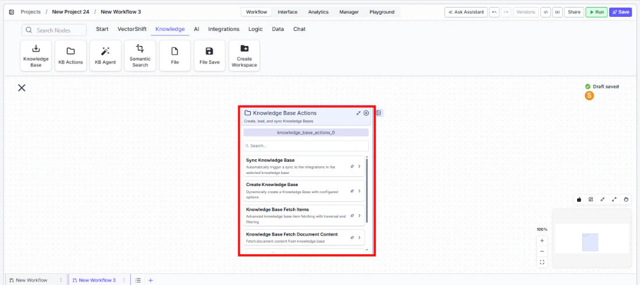Viewport: 640px width, 285px height.
Task: Add a new workflow tab
Action: (x=151, y=280)
